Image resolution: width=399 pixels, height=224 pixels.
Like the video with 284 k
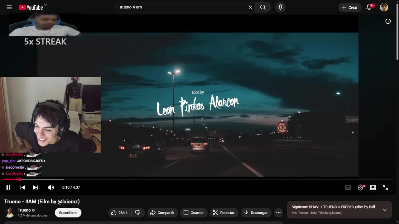tap(119, 213)
